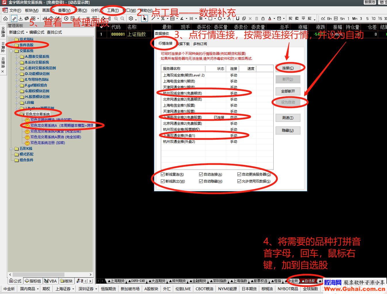The image size is (387, 294).
Task: Click the trash delete drawing icon
Action: click(257, 18)
